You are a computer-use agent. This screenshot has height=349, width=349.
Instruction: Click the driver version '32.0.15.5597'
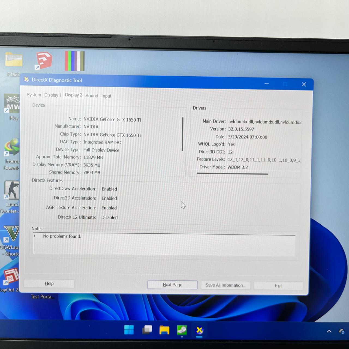[241, 129]
